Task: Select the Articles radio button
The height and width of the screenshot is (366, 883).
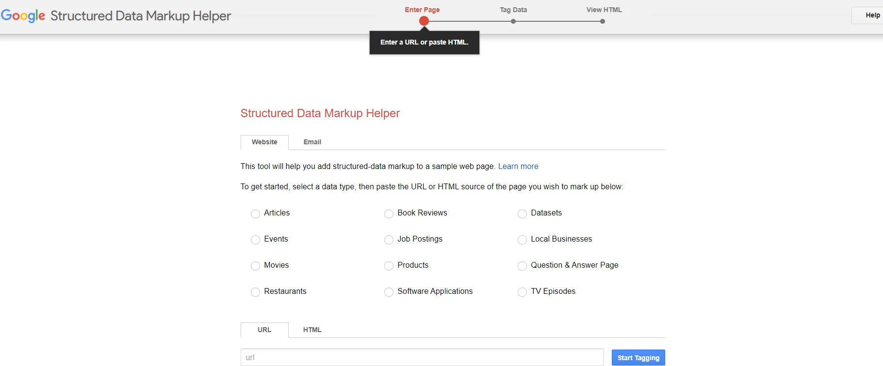Action: click(255, 213)
